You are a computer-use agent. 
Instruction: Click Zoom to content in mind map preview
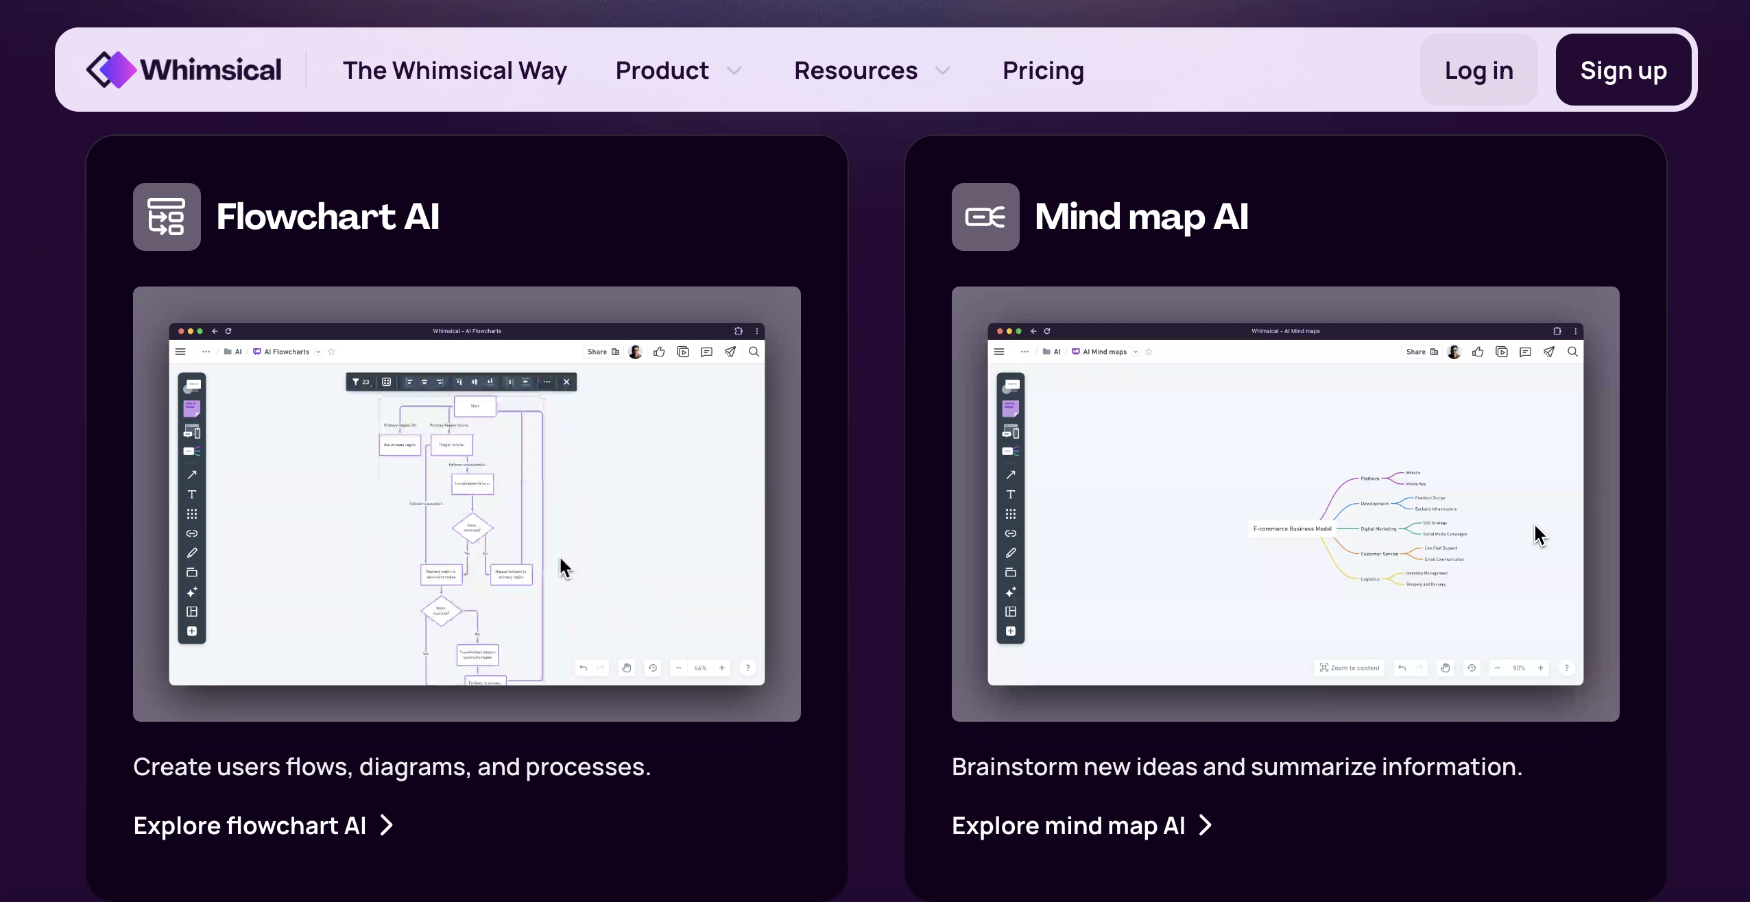1350,668
